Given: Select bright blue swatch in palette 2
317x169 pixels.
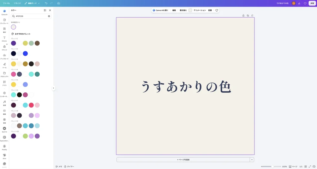Looking at the screenshot, I should 25,54.
